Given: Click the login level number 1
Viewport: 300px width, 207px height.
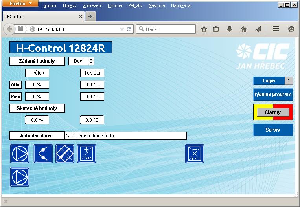Looking at the screenshot, I should click(x=289, y=81).
